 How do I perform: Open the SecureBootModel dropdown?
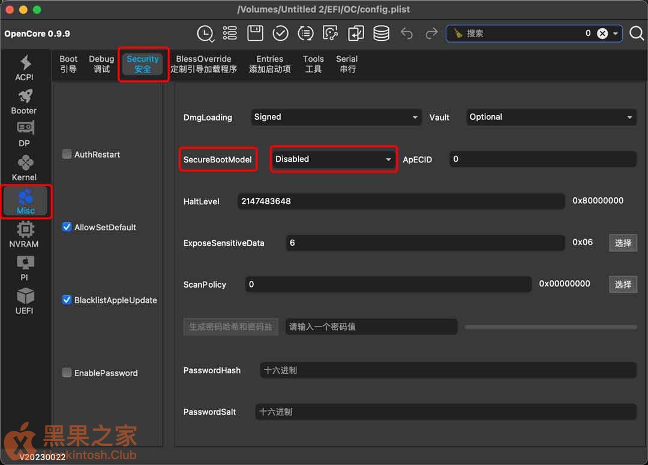pos(334,159)
